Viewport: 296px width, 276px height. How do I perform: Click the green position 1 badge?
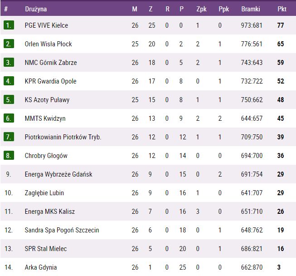click(9, 25)
